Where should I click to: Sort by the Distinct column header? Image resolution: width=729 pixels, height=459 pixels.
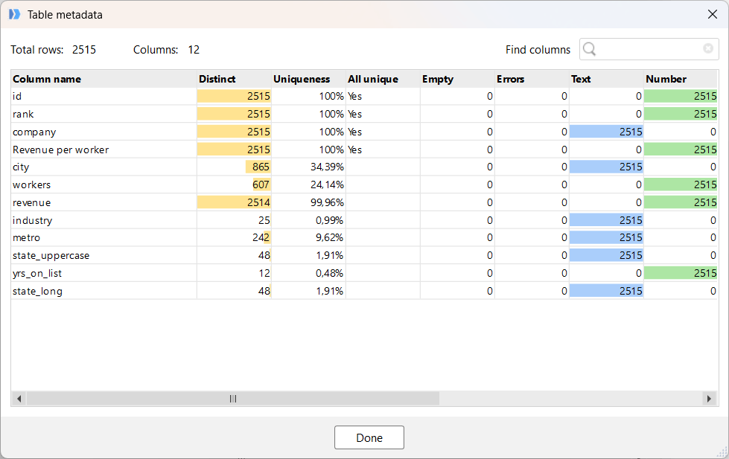pyautogui.click(x=234, y=79)
